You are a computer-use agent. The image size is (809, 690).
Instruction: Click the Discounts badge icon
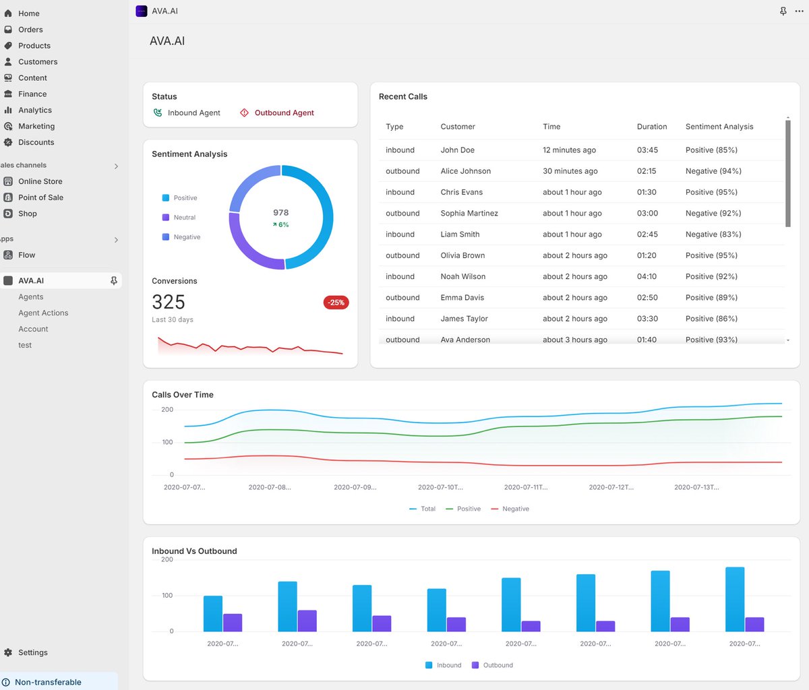8,143
